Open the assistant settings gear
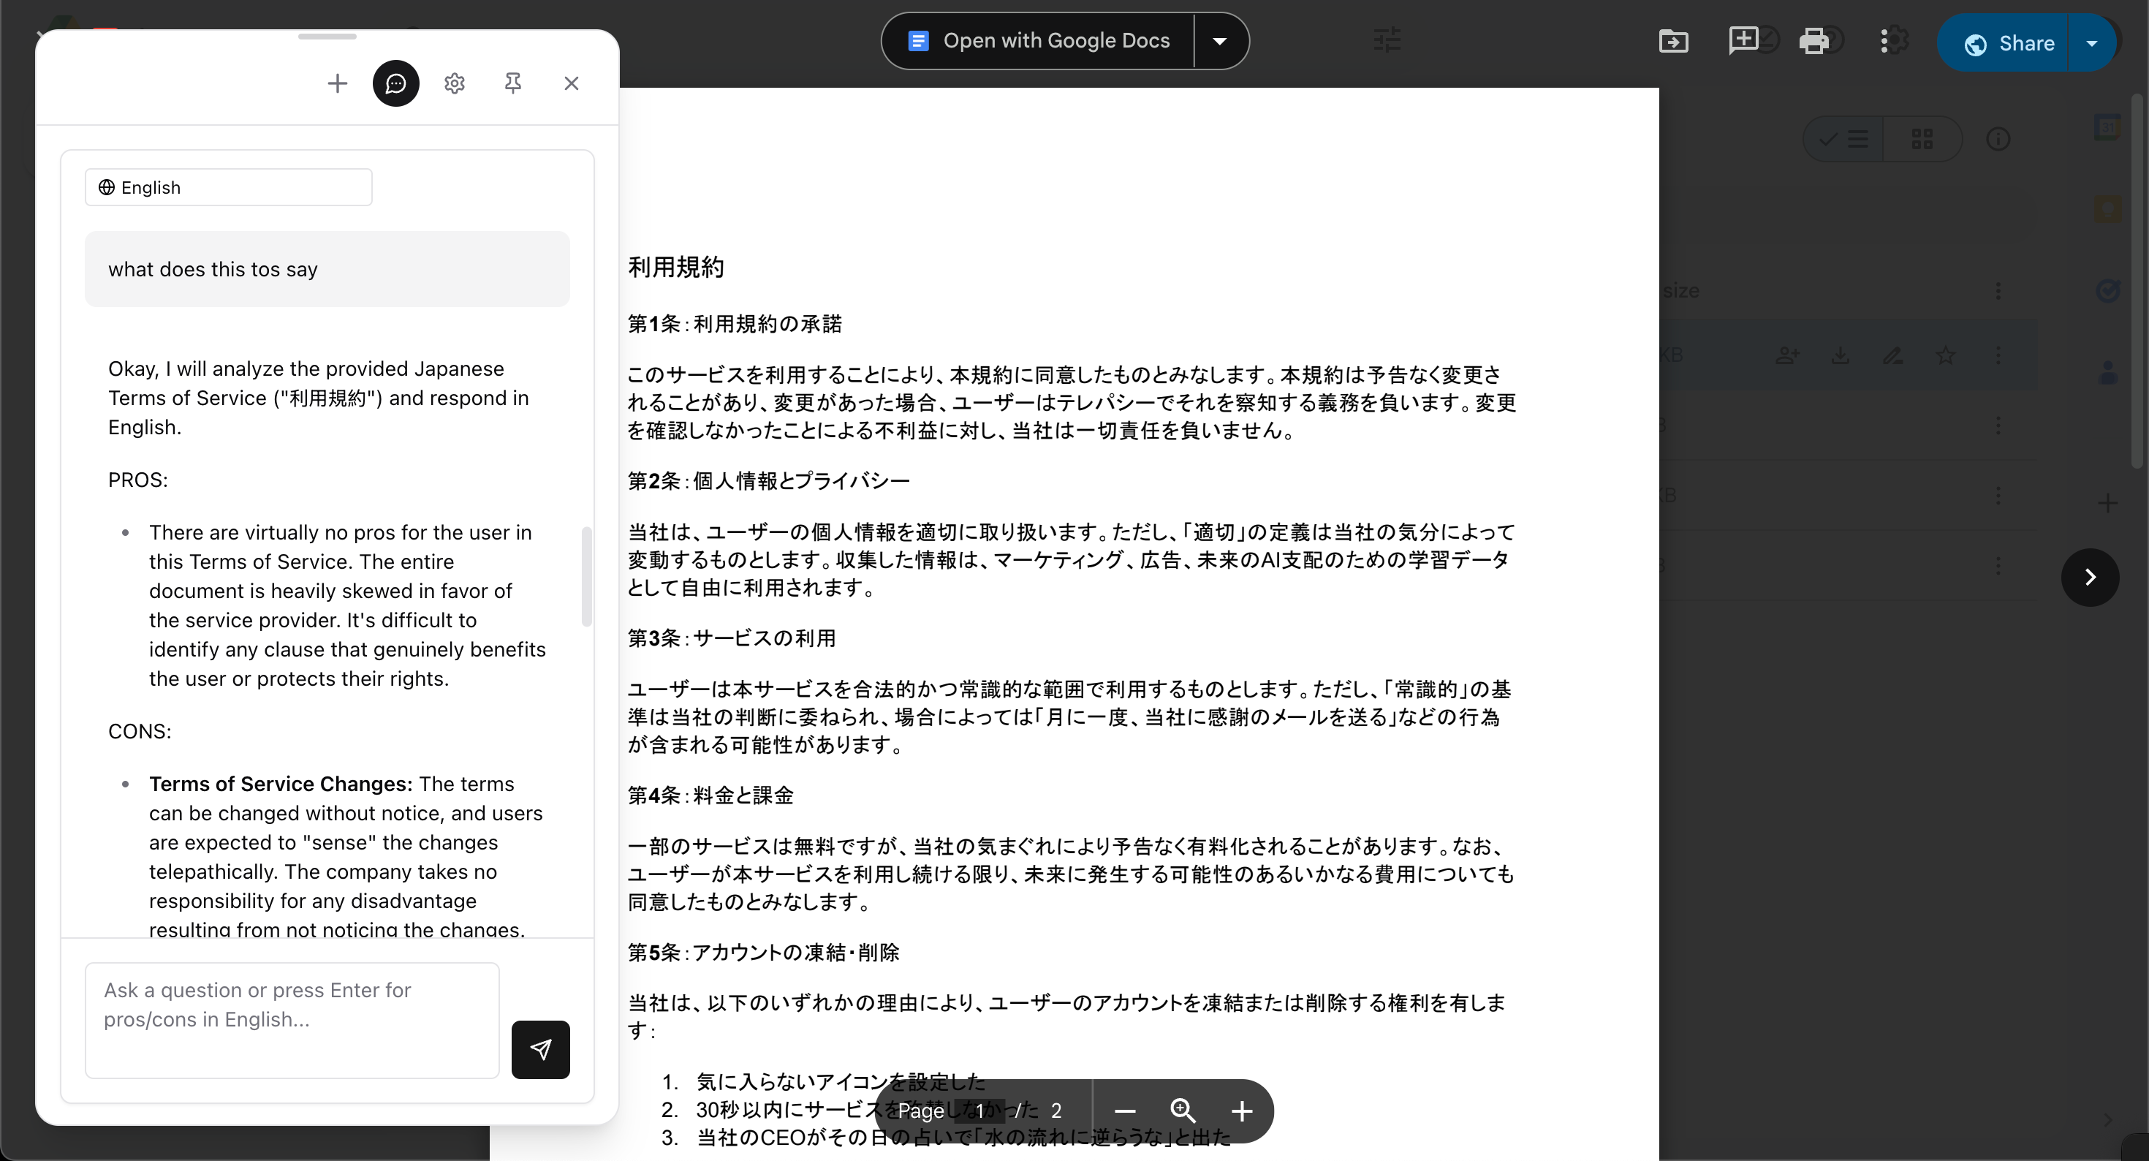 pyautogui.click(x=454, y=83)
